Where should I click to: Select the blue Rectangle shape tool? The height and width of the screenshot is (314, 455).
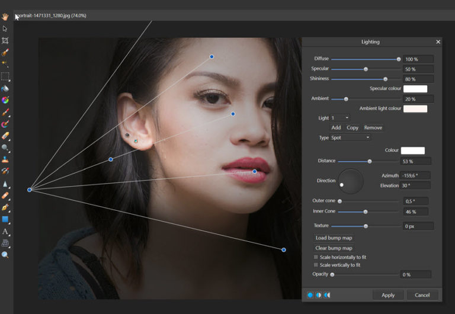coord(5,219)
